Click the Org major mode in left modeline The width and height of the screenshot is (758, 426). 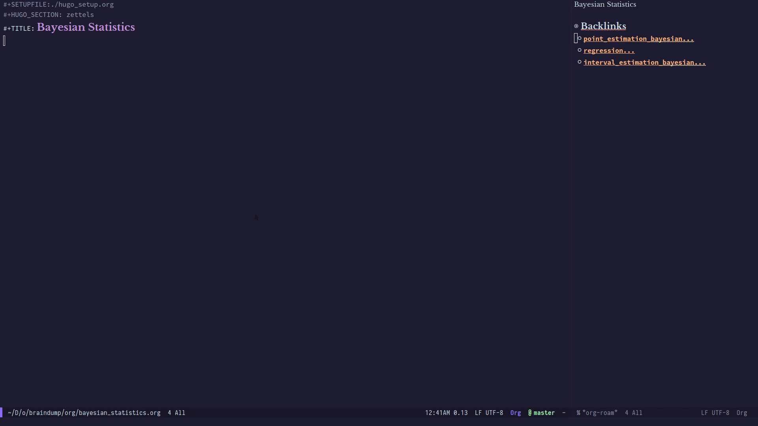[x=515, y=413]
